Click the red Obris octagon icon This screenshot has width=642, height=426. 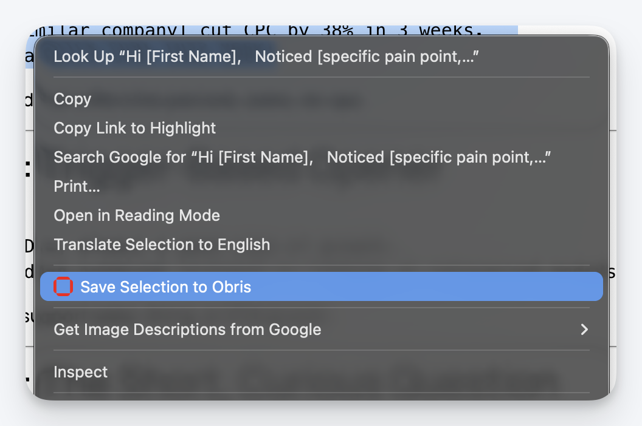[63, 286]
